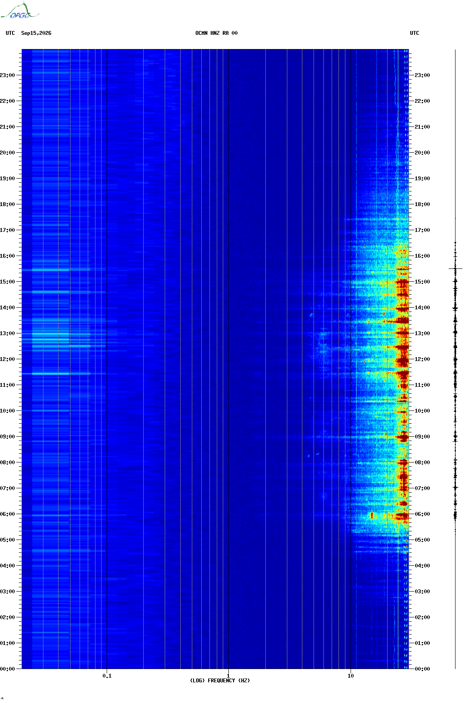
Task: Click the black vertical line at 0.1 Hz
Action: [x=107, y=359]
